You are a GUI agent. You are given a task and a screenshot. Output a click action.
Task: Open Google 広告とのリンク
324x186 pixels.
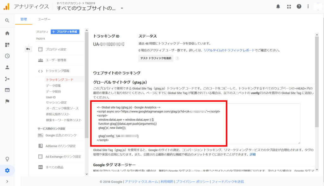pos(61,135)
